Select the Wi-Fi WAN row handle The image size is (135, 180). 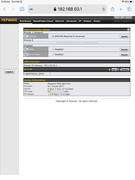click(x=25, y=54)
